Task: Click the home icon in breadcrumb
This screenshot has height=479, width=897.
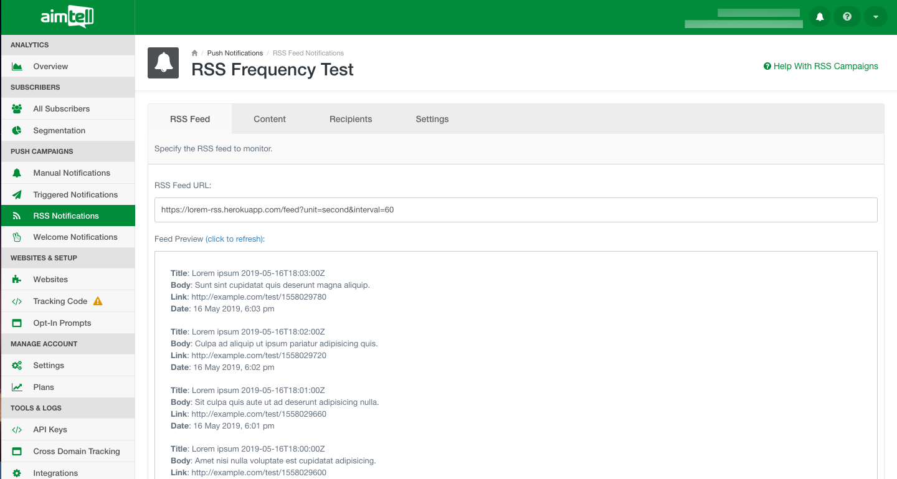Action: (194, 53)
